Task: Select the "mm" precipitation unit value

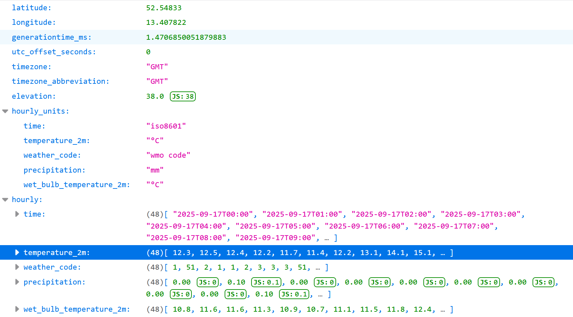Action: tap(155, 170)
